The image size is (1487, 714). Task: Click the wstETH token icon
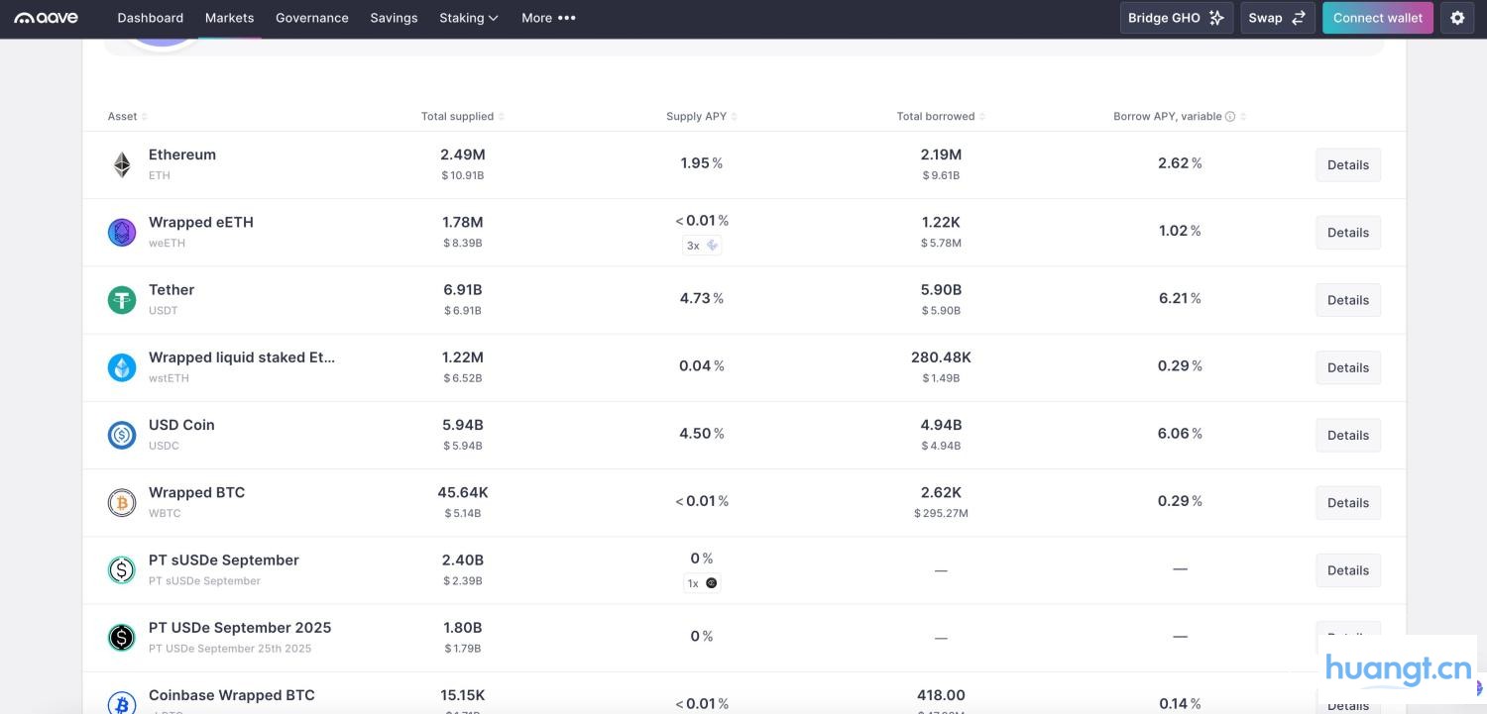click(x=121, y=366)
